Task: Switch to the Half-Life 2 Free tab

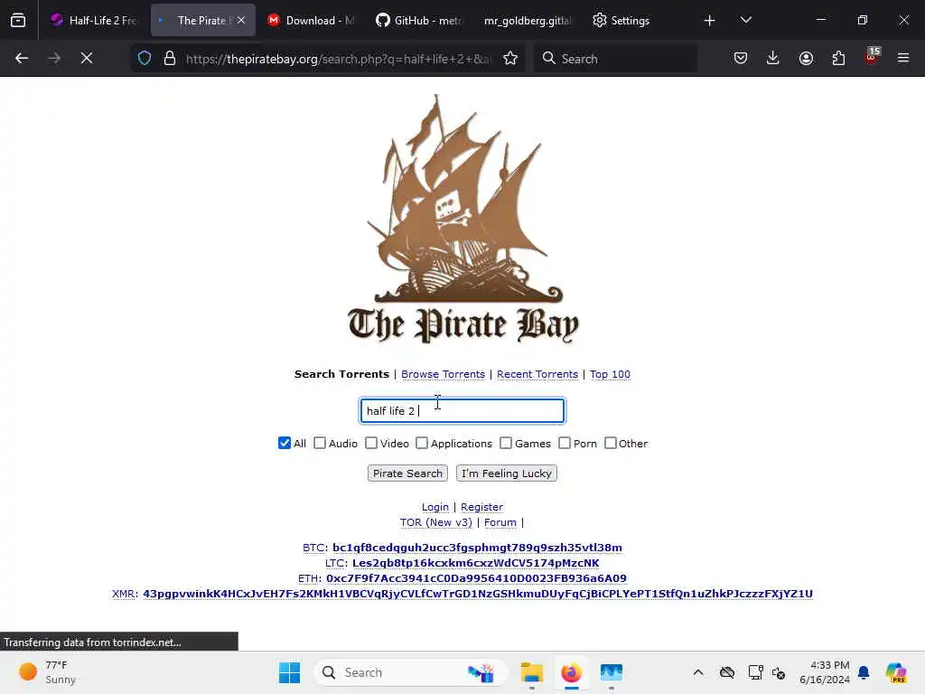Action: pos(94,20)
